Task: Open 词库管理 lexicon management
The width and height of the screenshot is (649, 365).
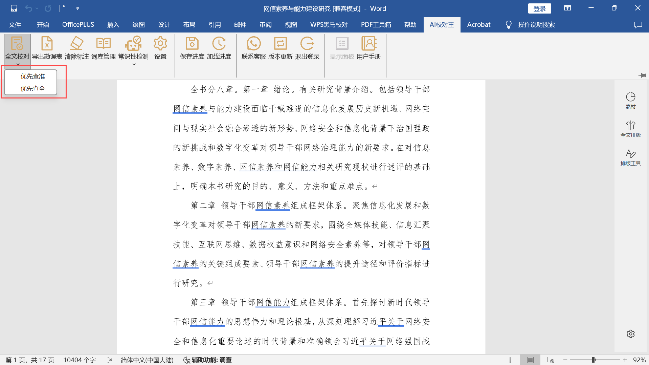Action: [x=103, y=48]
